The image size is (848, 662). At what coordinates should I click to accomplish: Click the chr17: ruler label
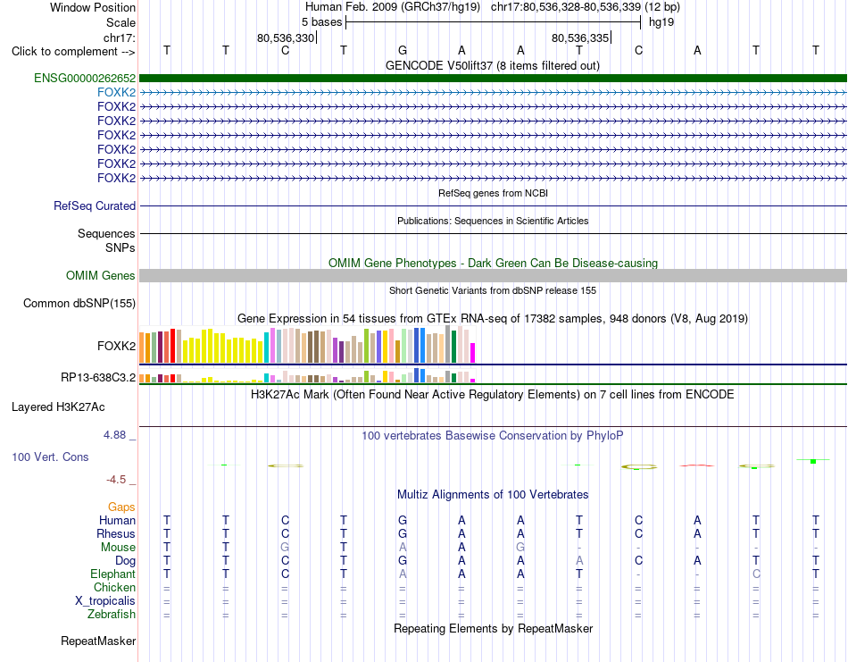tap(119, 38)
